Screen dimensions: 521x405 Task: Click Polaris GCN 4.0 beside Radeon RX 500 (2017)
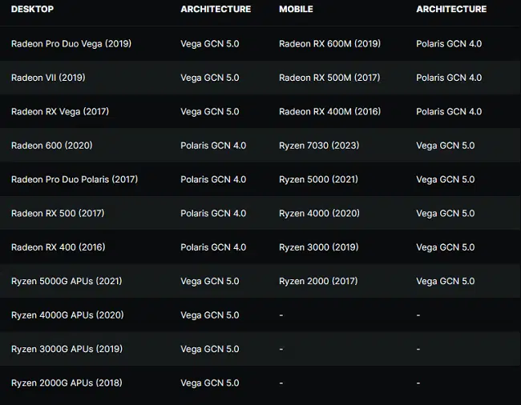(x=213, y=213)
